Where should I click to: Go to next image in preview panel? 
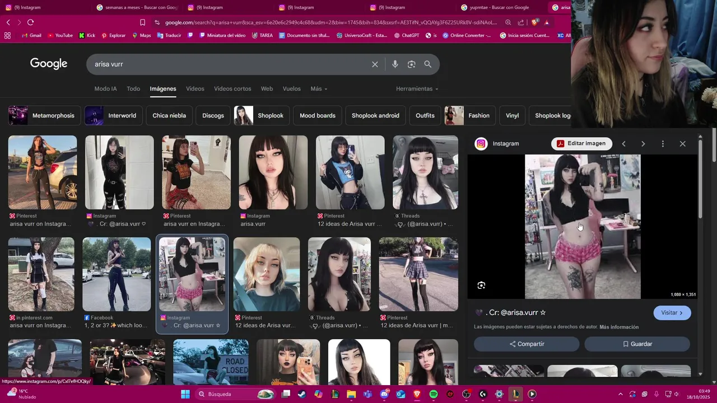tap(643, 144)
